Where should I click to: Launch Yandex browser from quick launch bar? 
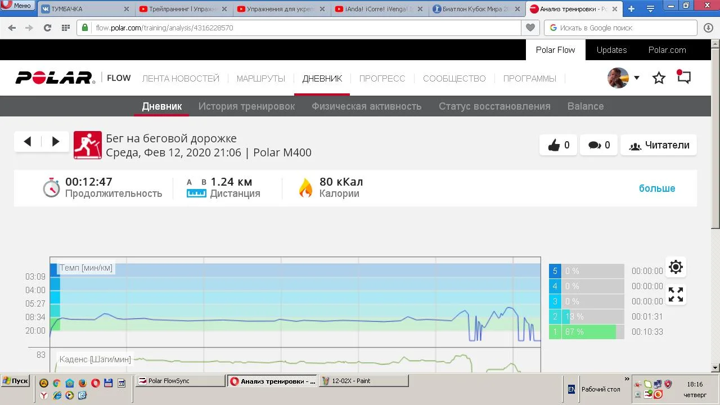[x=43, y=395]
